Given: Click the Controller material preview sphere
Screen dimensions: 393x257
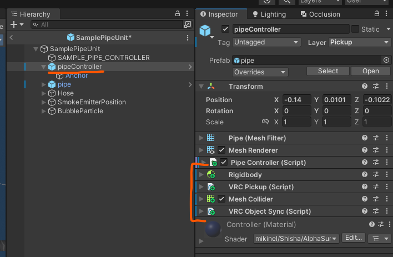Looking at the screenshot, I should [x=213, y=229].
